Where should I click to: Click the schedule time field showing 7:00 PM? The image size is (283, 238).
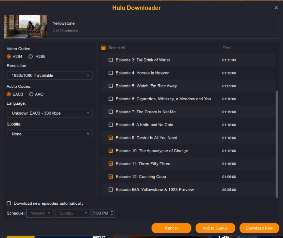click(x=101, y=213)
